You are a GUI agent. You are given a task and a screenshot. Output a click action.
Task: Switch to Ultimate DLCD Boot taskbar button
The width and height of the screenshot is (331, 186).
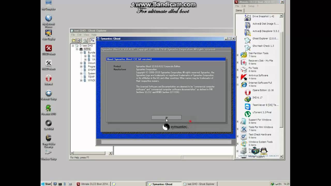tap(93, 184)
